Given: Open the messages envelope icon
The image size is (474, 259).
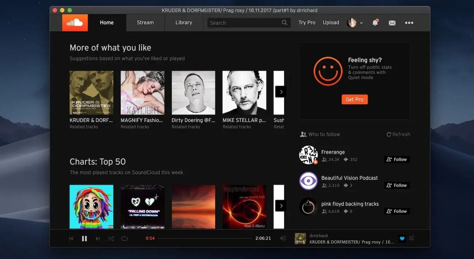Looking at the screenshot, I should 392,23.
